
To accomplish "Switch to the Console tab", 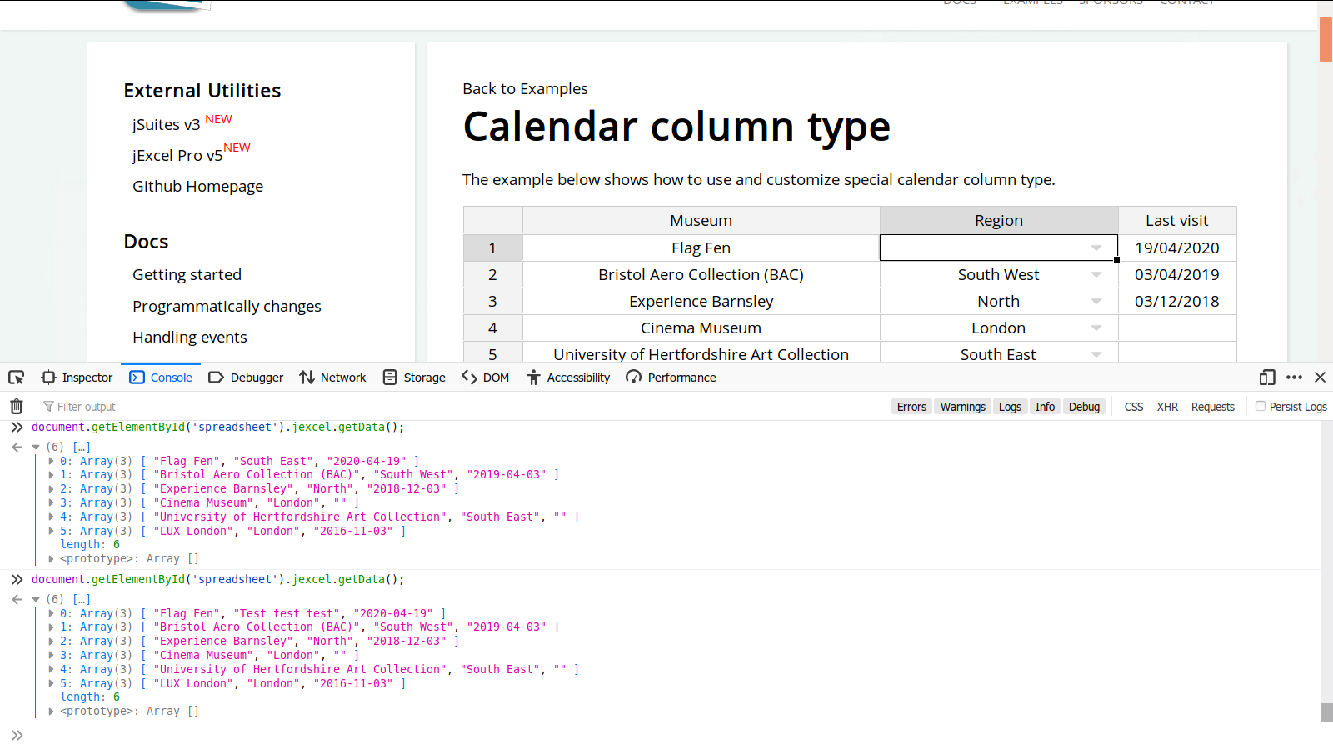I will [161, 377].
